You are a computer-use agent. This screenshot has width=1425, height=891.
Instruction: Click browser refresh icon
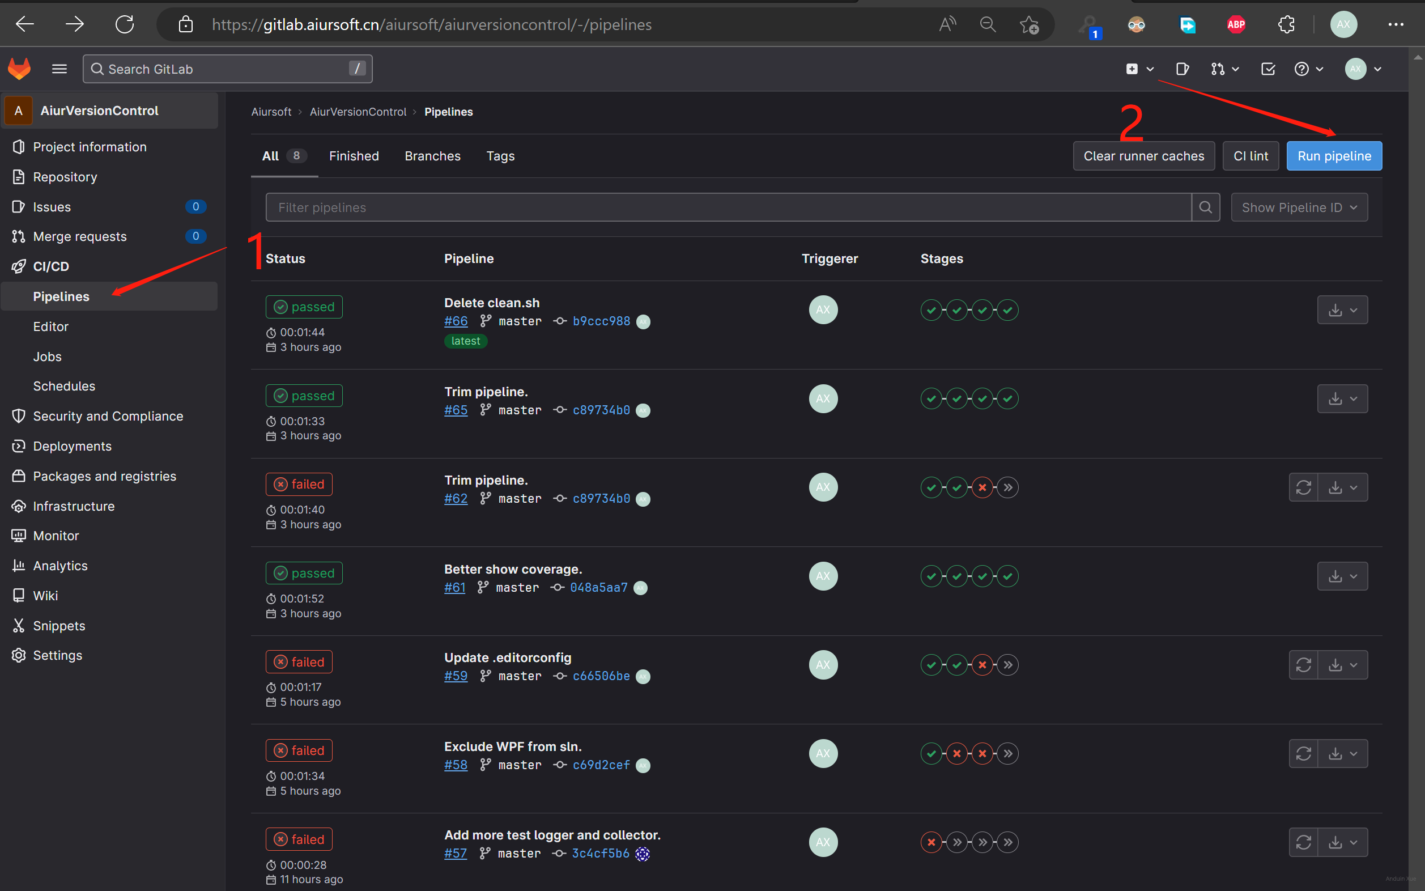click(124, 24)
